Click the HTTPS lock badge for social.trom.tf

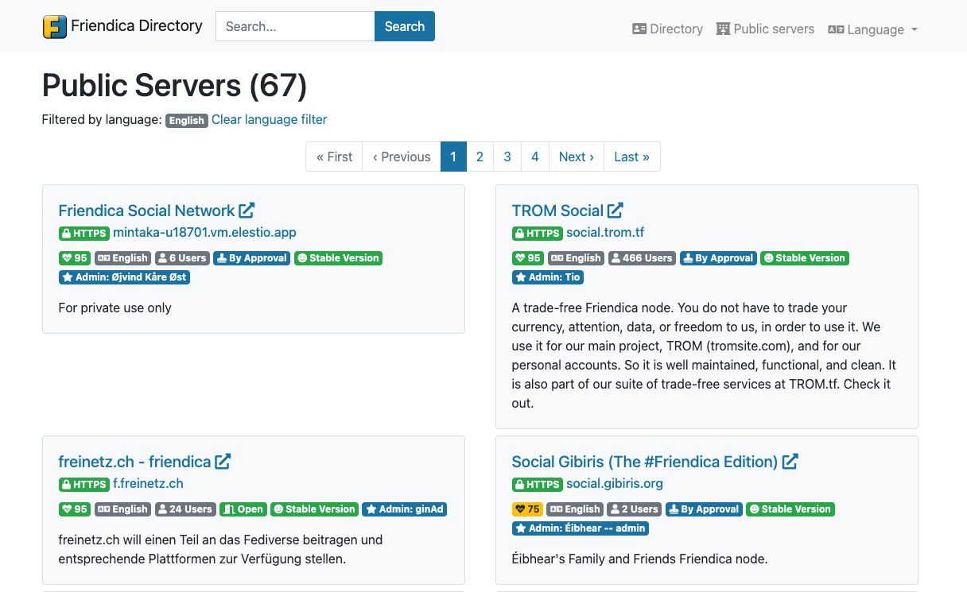[x=537, y=234]
